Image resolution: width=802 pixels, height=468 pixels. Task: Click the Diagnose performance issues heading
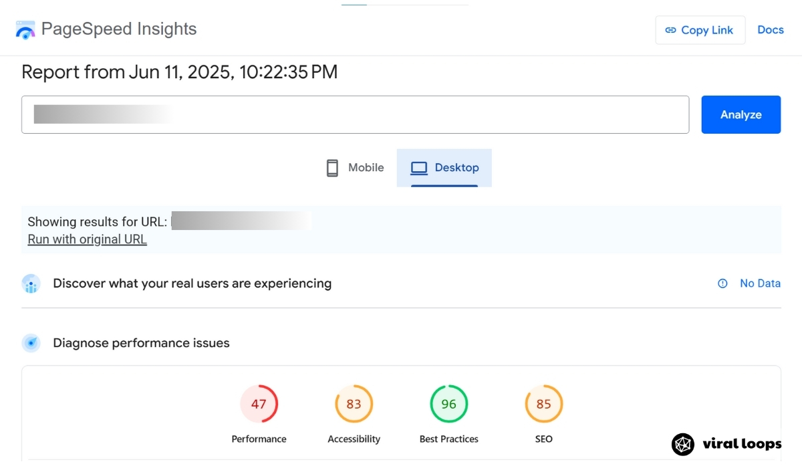coord(141,343)
